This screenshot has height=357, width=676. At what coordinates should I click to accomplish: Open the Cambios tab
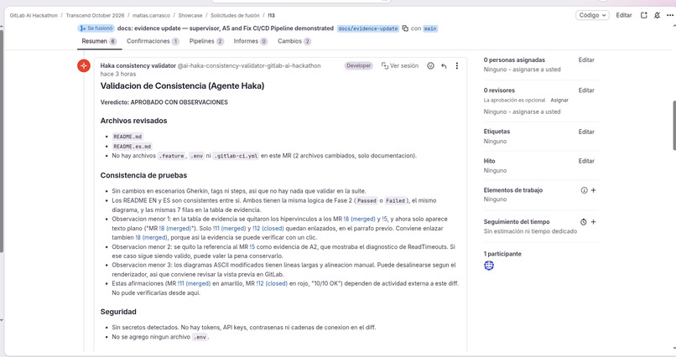(x=294, y=41)
